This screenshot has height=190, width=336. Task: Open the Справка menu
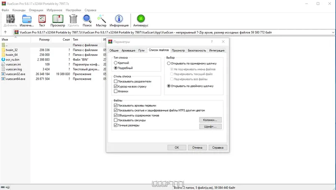(90, 10)
